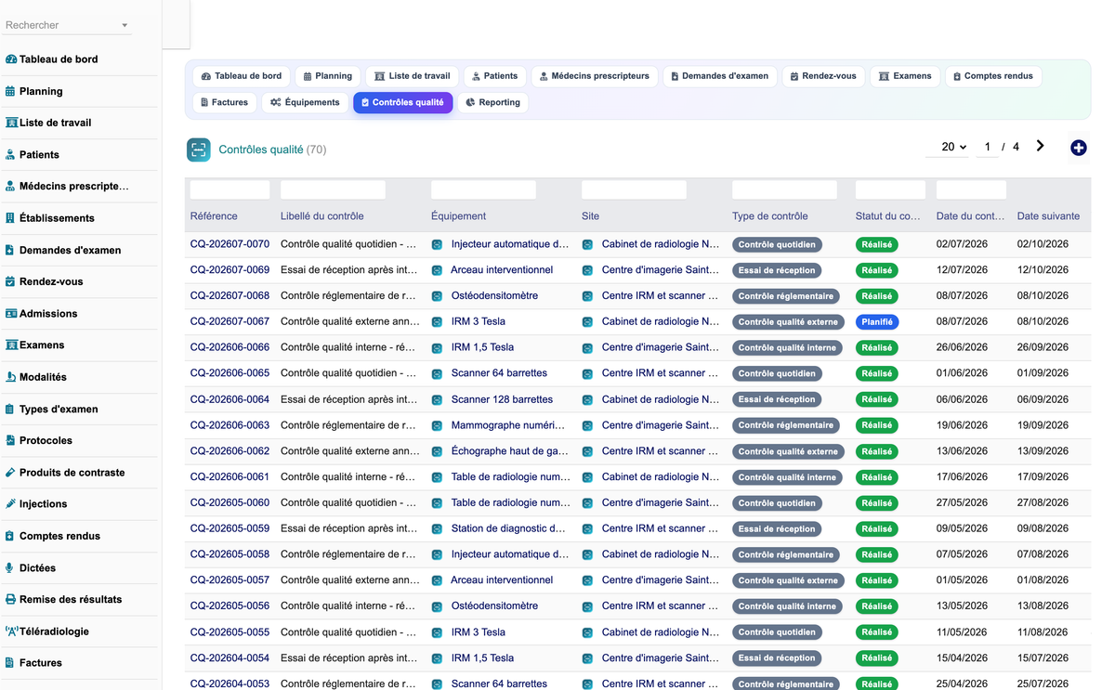The height and width of the screenshot is (690, 1115).
Task: Click the Établissements building icon
Action: (x=10, y=218)
